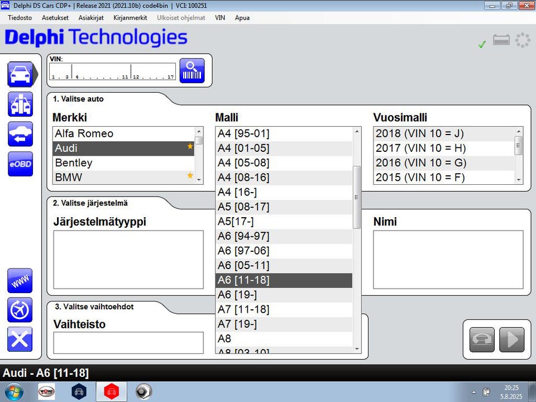Image resolution: width=536 pixels, height=402 pixels.
Task: Toggle the favorite star next to BMW
Action: click(x=190, y=175)
